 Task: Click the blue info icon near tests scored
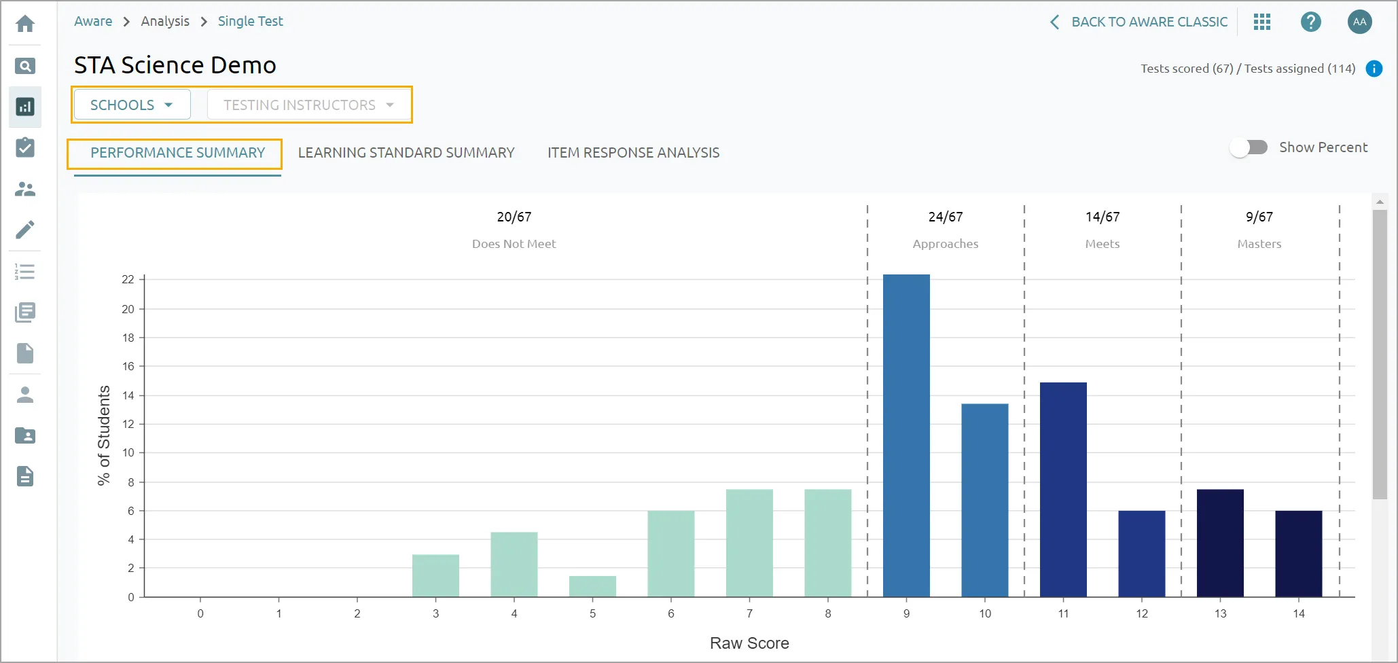(x=1375, y=68)
